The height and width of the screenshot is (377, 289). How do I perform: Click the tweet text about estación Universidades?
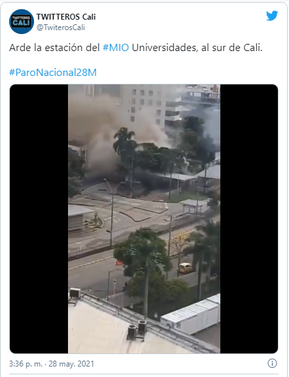(136, 48)
